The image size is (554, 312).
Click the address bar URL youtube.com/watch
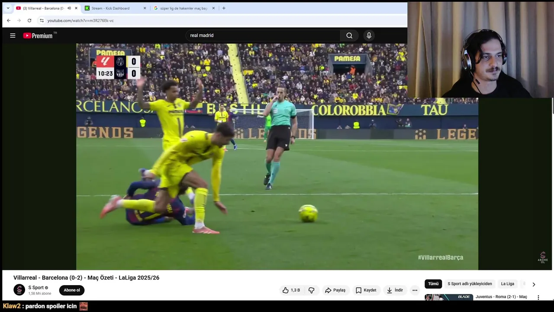81,20
